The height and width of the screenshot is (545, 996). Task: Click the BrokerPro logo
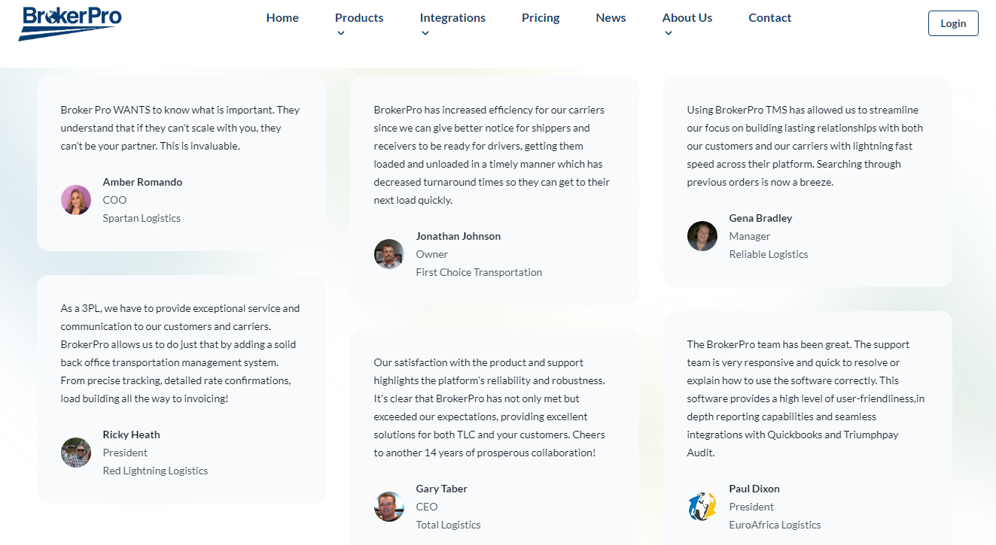coord(70,23)
